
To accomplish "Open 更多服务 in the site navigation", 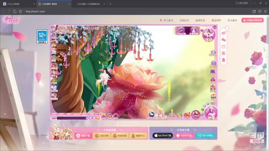I will [232, 20].
